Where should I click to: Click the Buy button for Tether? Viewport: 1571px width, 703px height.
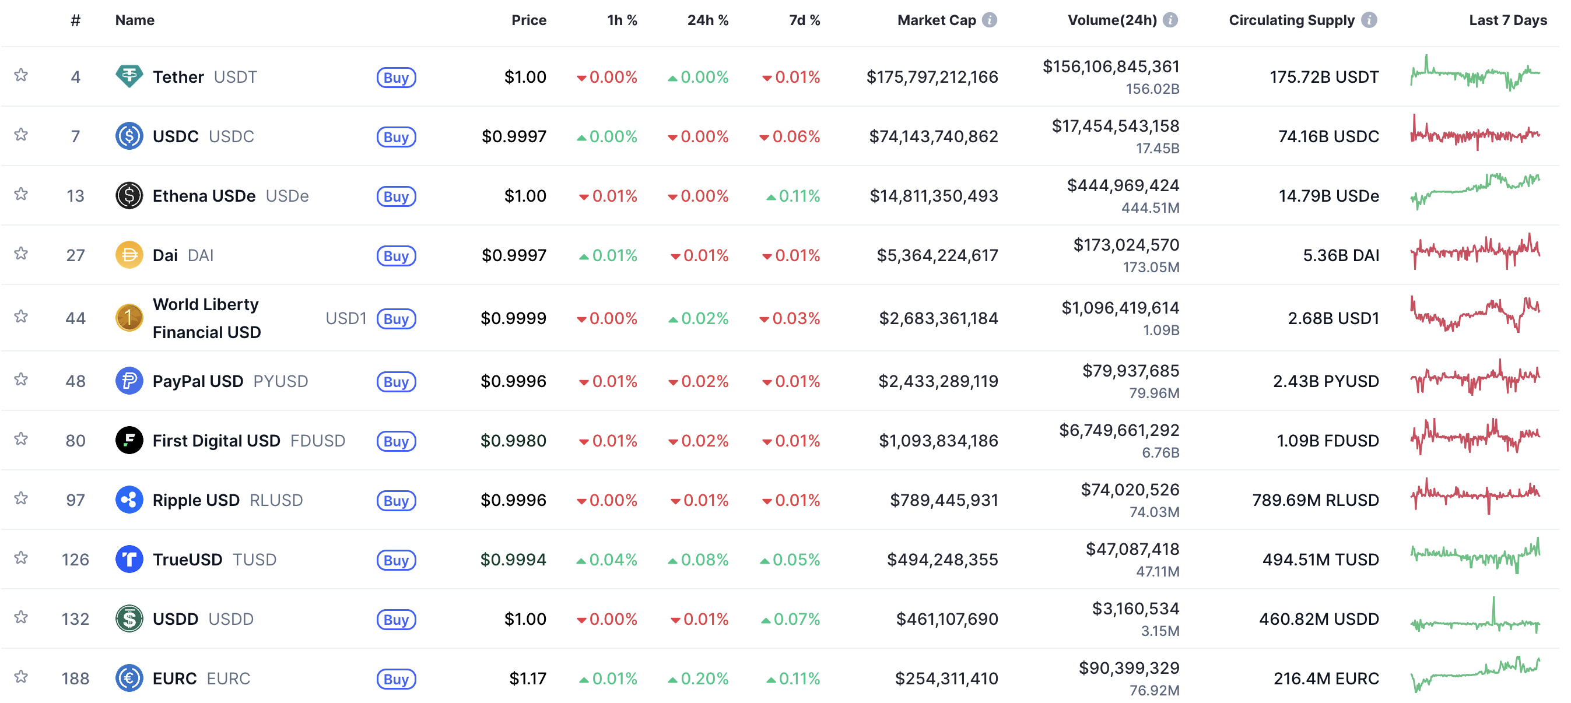pyautogui.click(x=396, y=78)
